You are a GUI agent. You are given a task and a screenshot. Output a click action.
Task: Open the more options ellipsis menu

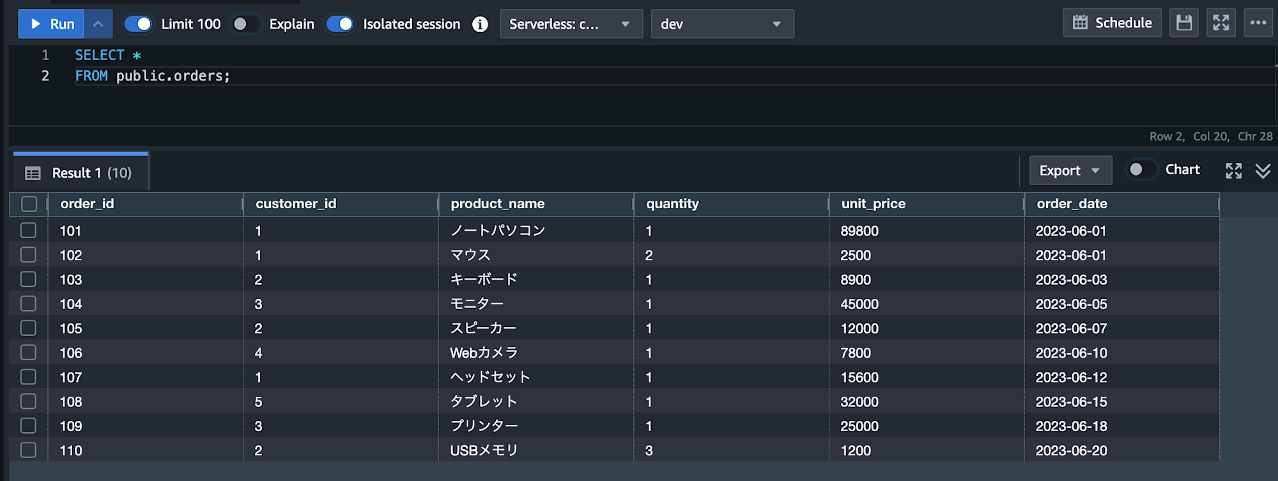[1258, 24]
